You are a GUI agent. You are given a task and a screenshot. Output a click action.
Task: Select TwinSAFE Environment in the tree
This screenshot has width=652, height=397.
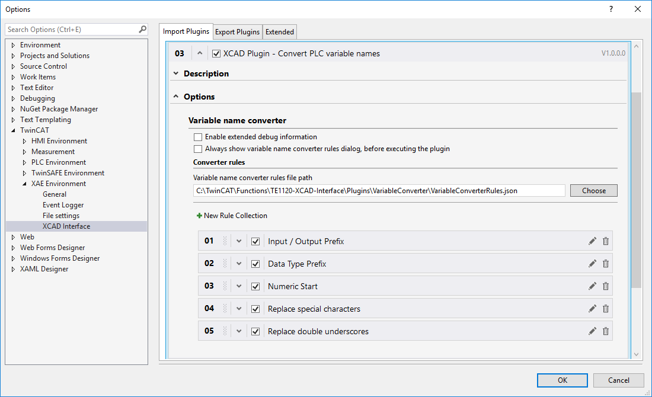click(68, 173)
